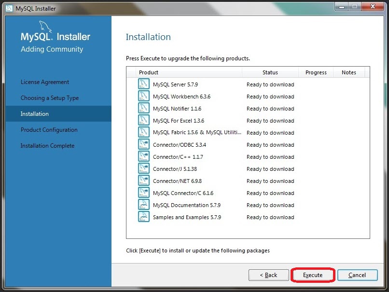The image size is (389, 292).
Task: Click the MySQL Documentation 5.7.9 icon
Action: [x=144, y=205]
